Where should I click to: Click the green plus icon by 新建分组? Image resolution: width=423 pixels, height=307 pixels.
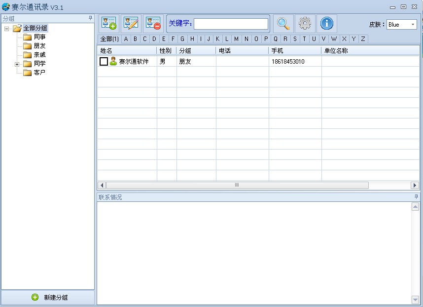35,297
